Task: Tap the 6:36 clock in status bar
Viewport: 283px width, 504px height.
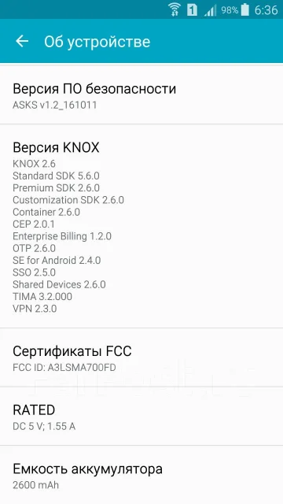Action: pyautogui.click(x=266, y=10)
